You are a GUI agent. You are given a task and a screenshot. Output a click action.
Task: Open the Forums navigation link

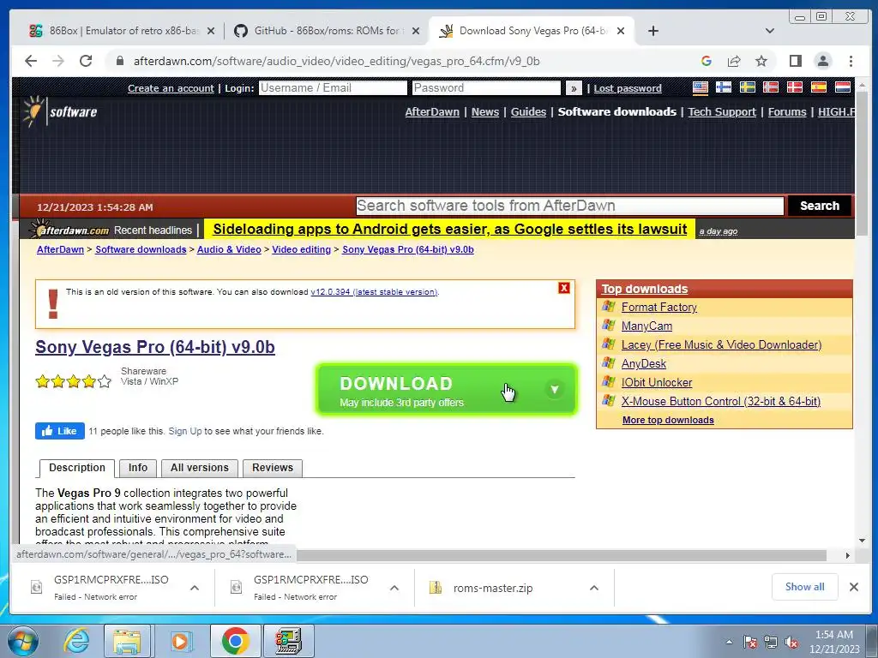[787, 112]
